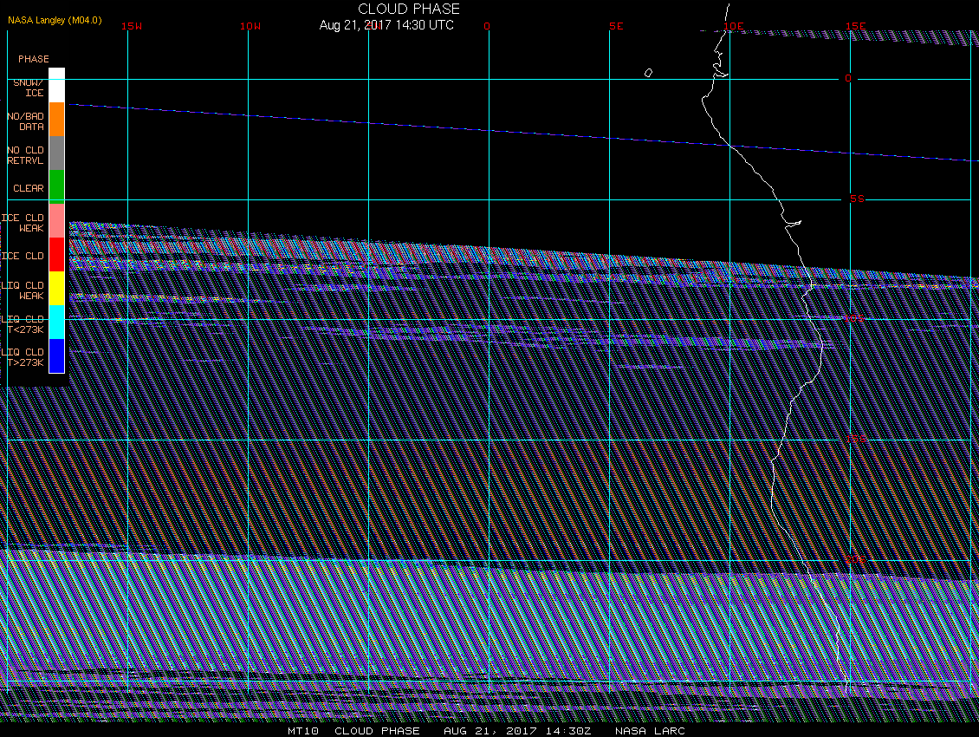Click the small island outline near 5E
The height and width of the screenshot is (737, 979).
point(648,73)
